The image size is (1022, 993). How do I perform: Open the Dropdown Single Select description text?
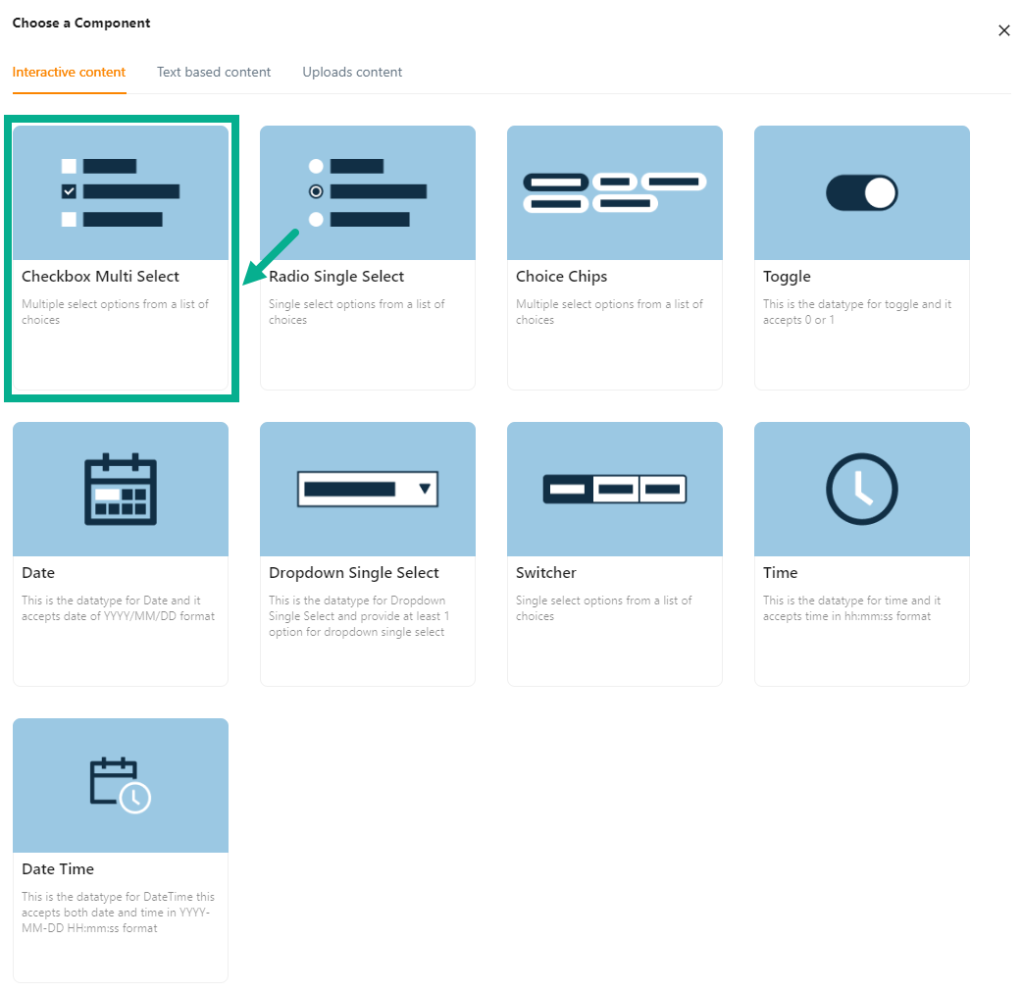pos(357,616)
